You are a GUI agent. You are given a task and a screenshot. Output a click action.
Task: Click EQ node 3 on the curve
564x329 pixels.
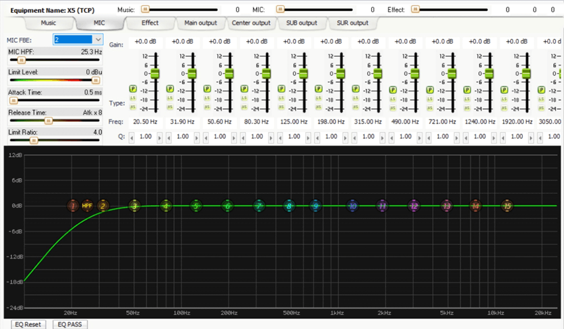point(135,206)
